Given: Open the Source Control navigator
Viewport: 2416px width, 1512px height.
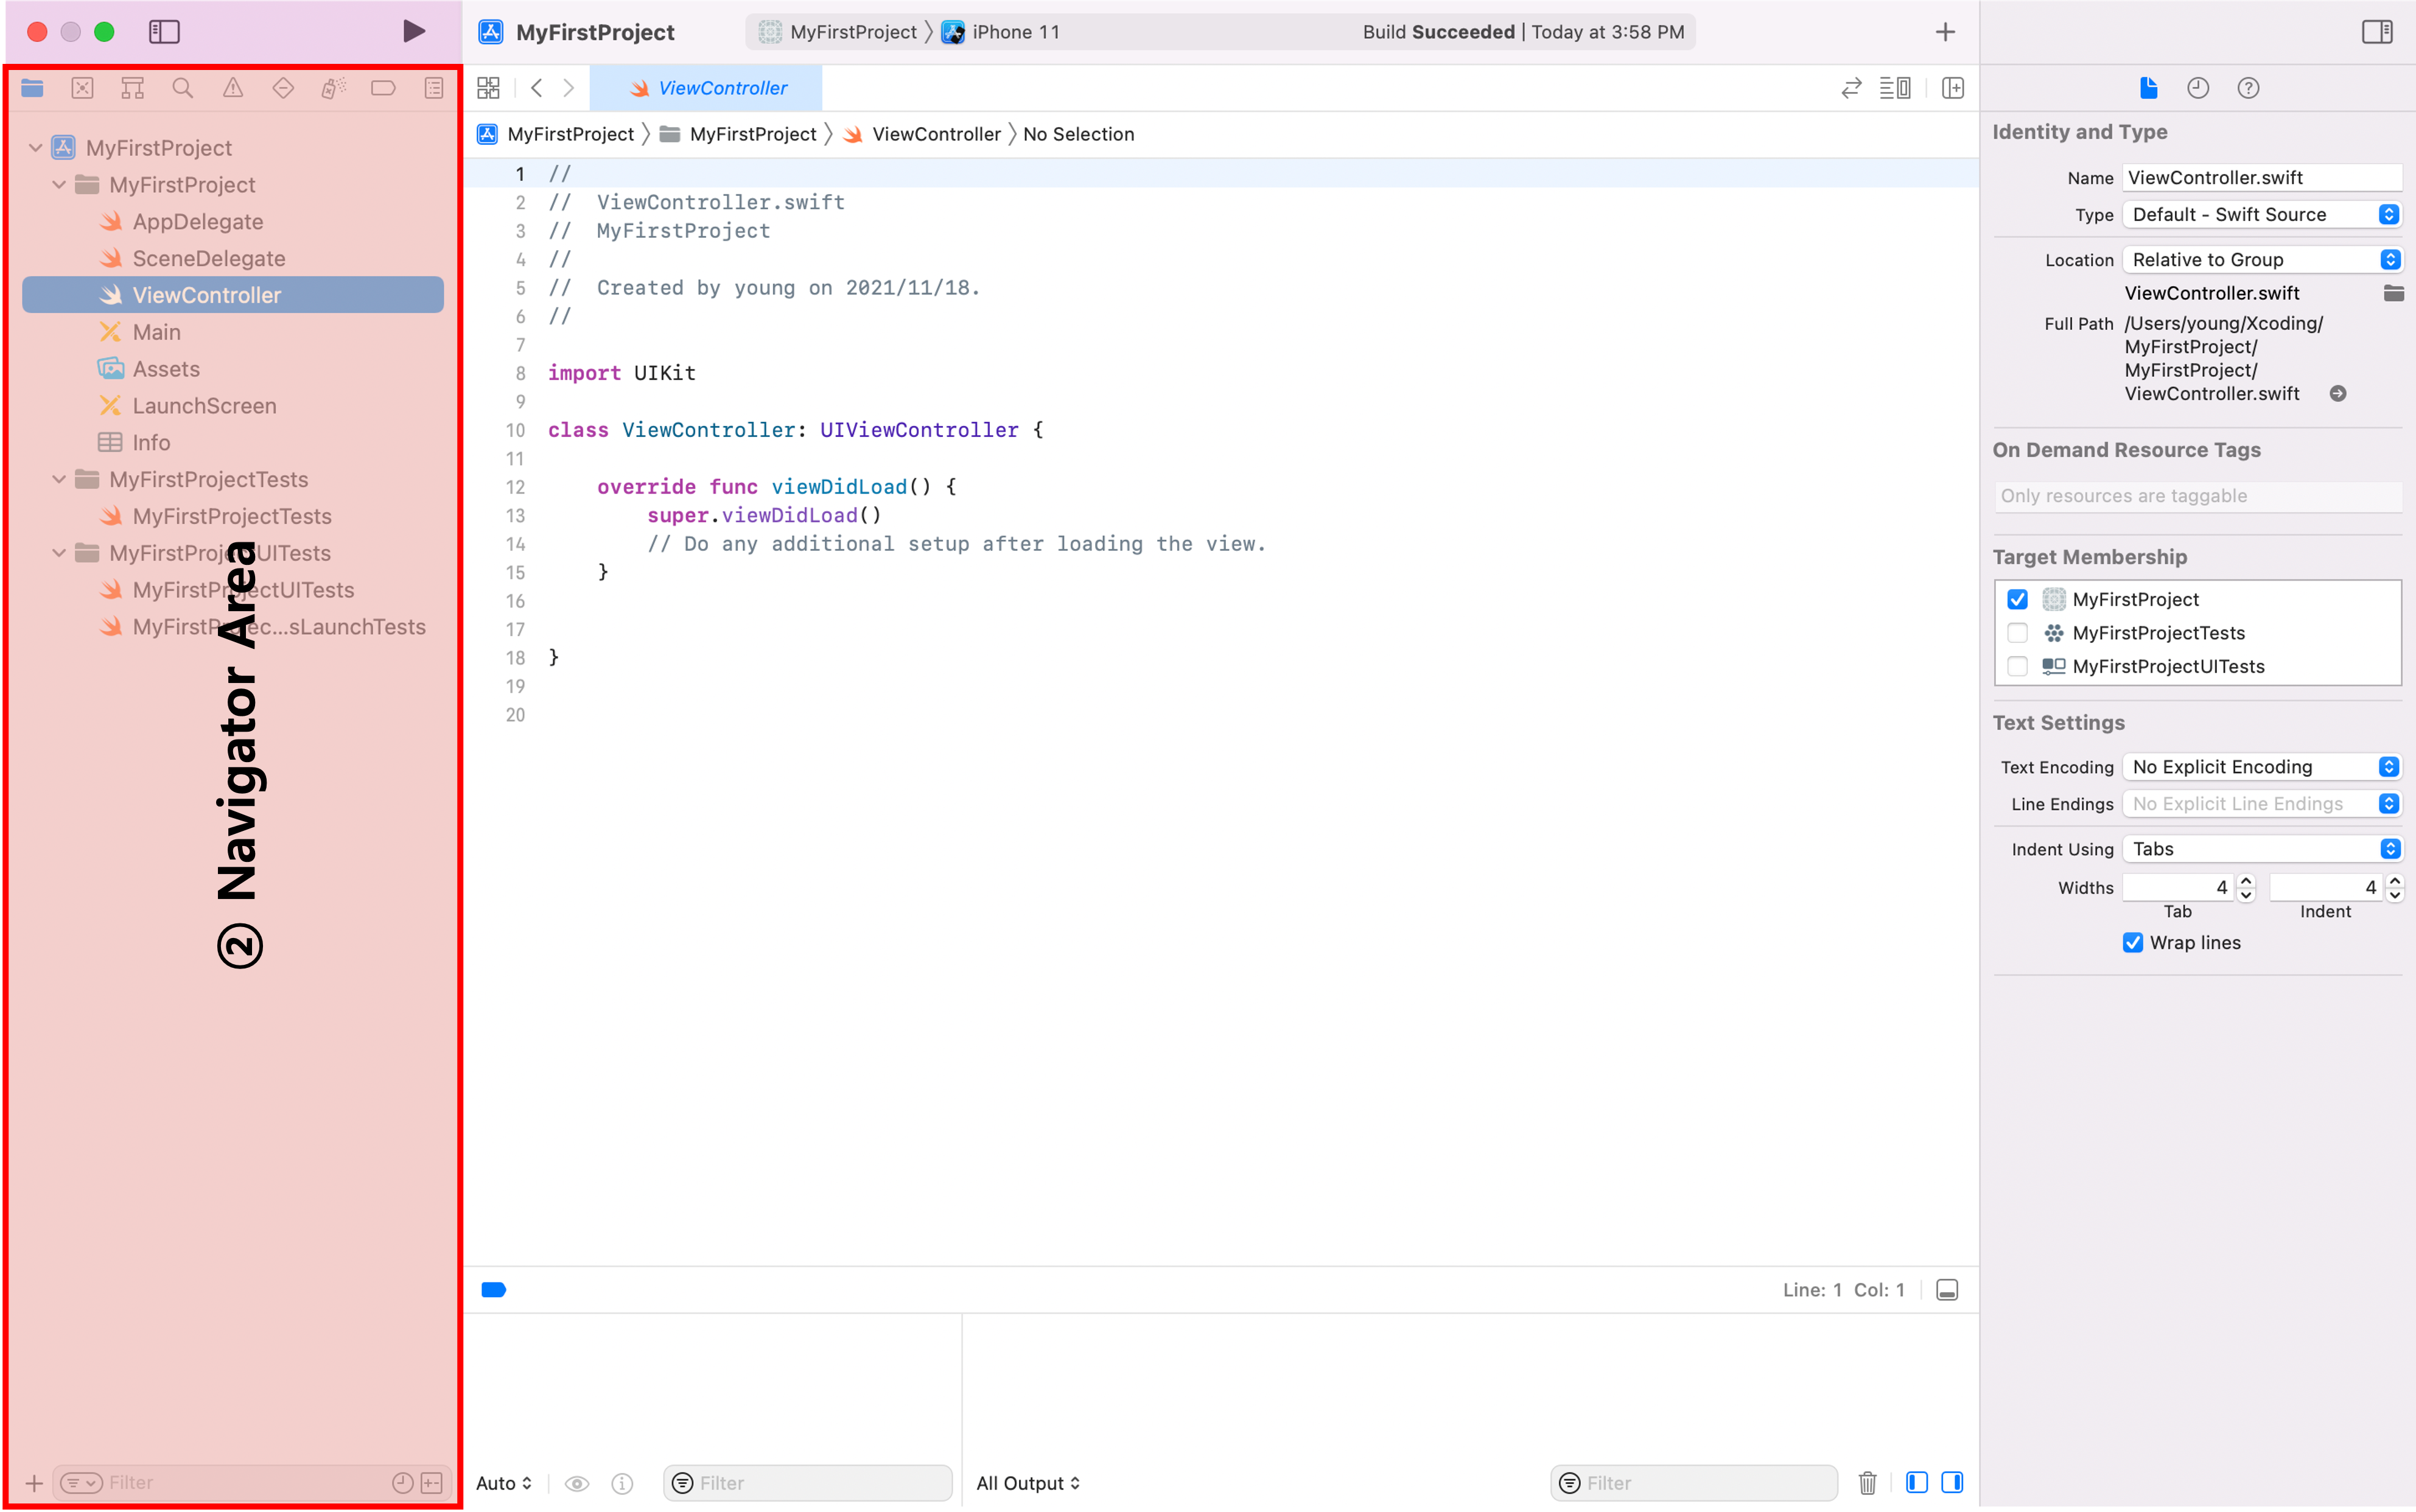Looking at the screenshot, I should (82, 88).
